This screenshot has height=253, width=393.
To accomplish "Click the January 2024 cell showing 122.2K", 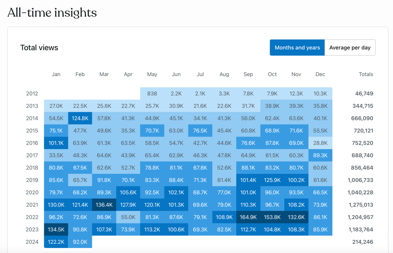I will point(56,242).
